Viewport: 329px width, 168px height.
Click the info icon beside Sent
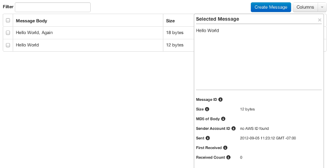(x=207, y=138)
